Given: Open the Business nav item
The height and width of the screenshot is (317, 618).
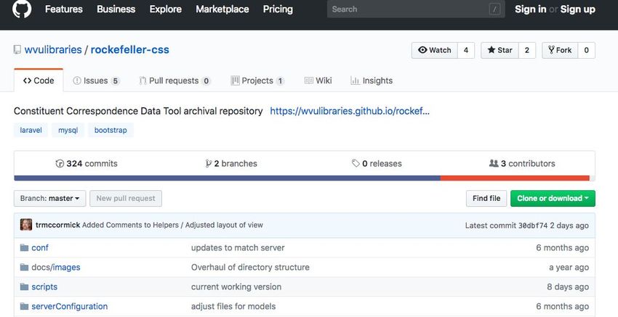Looking at the screenshot, I should [116, 9].
